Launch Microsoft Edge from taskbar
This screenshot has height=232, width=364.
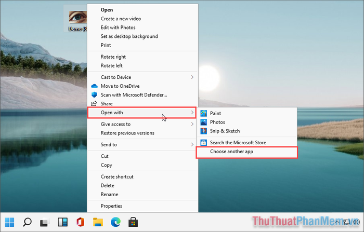114,223
